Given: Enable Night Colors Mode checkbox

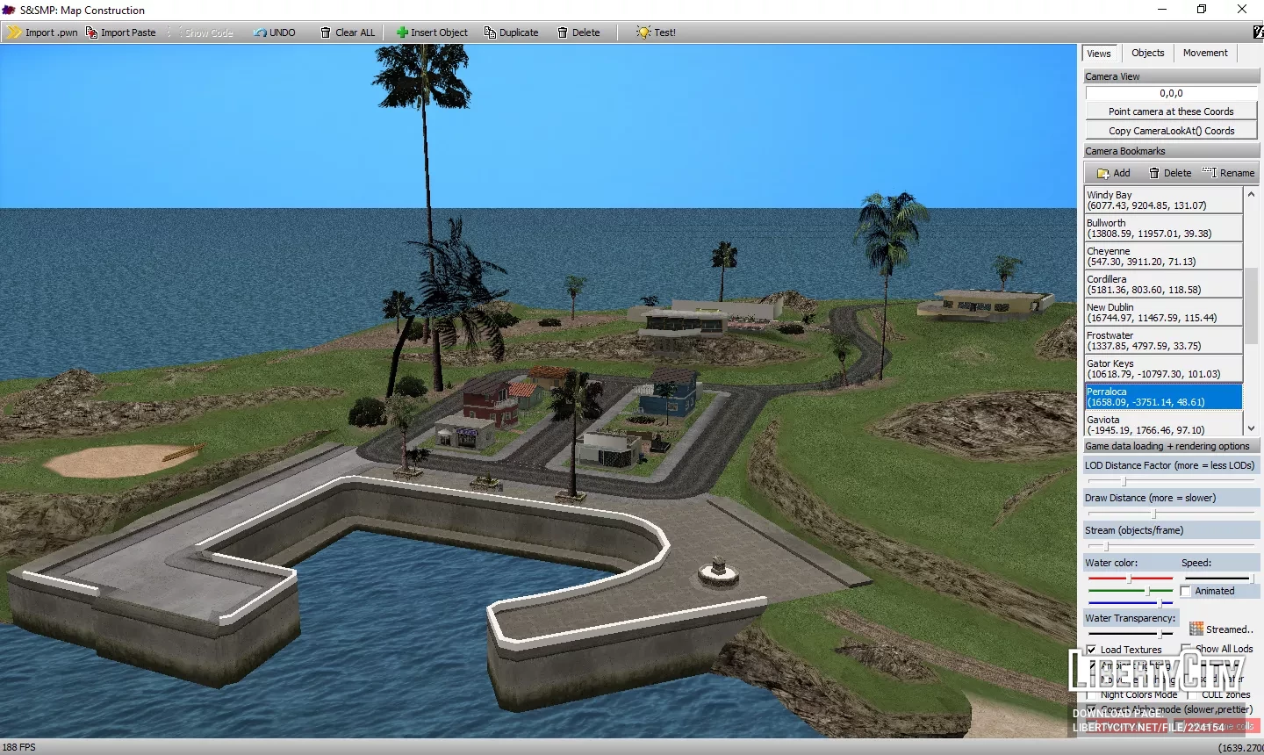Looking at the screenshot, I should (x=1092, y=694).
